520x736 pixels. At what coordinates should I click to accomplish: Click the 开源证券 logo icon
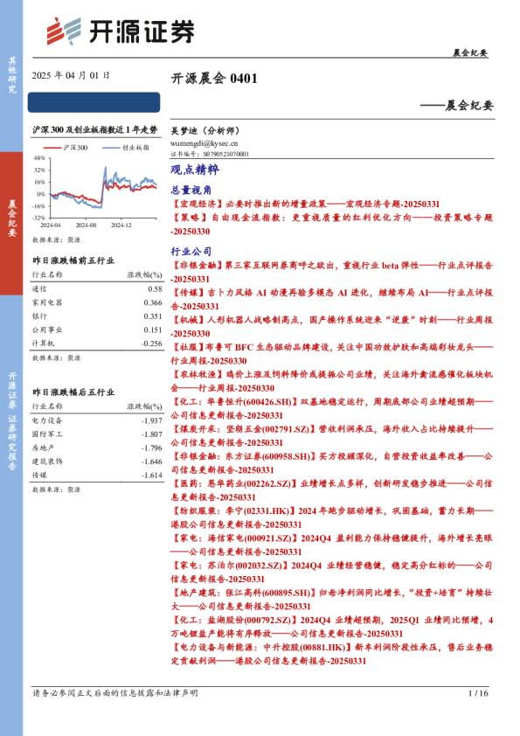[63, 31]
